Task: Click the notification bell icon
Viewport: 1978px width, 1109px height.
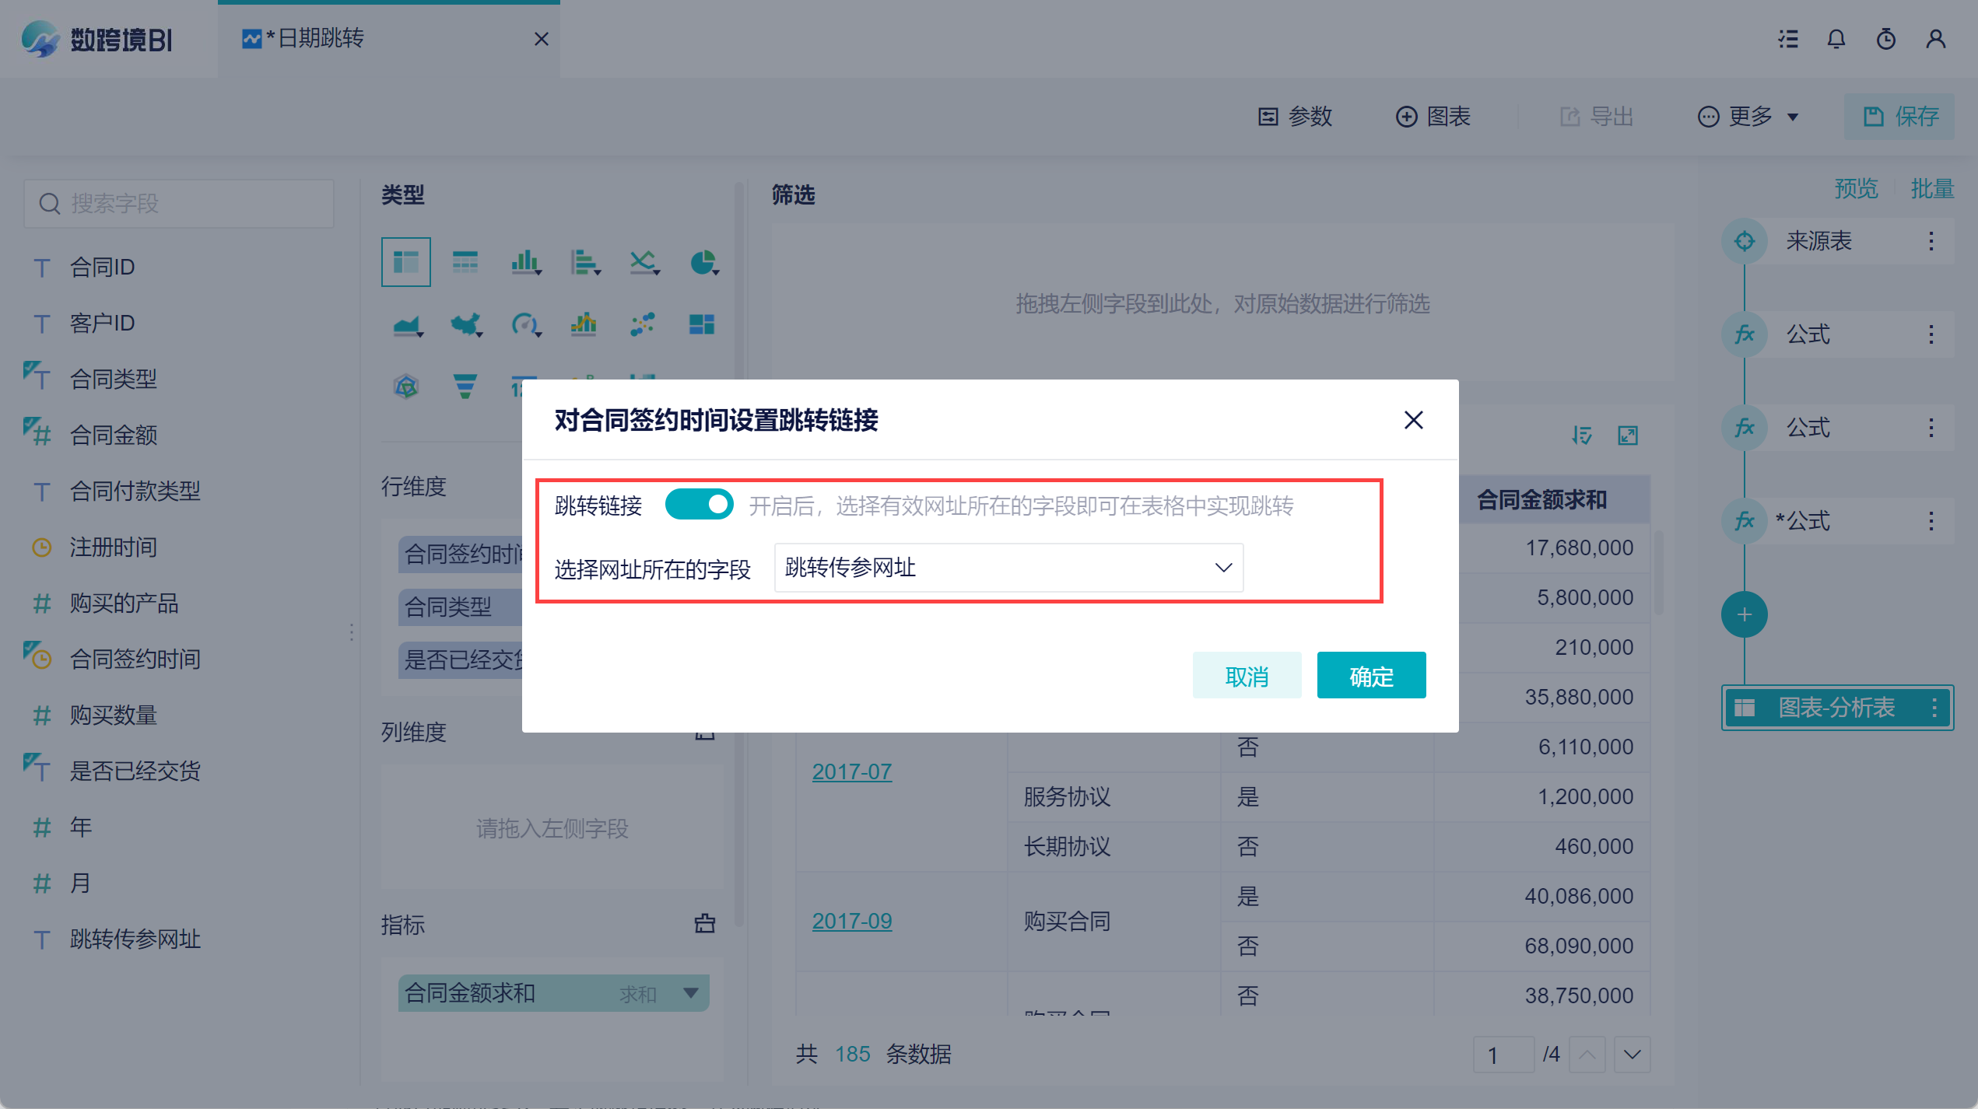Action: [x=1836, y=39]
